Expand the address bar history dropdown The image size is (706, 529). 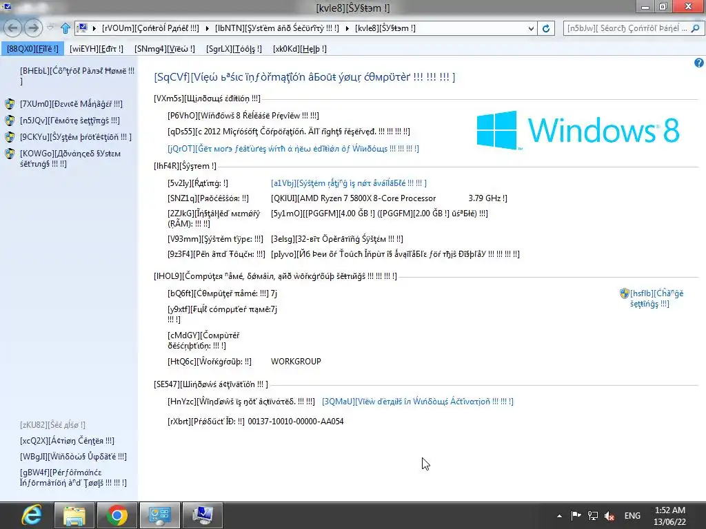click(x=531, y=28)
